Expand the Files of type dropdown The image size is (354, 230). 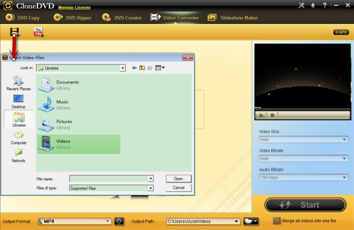pos(150,188)
